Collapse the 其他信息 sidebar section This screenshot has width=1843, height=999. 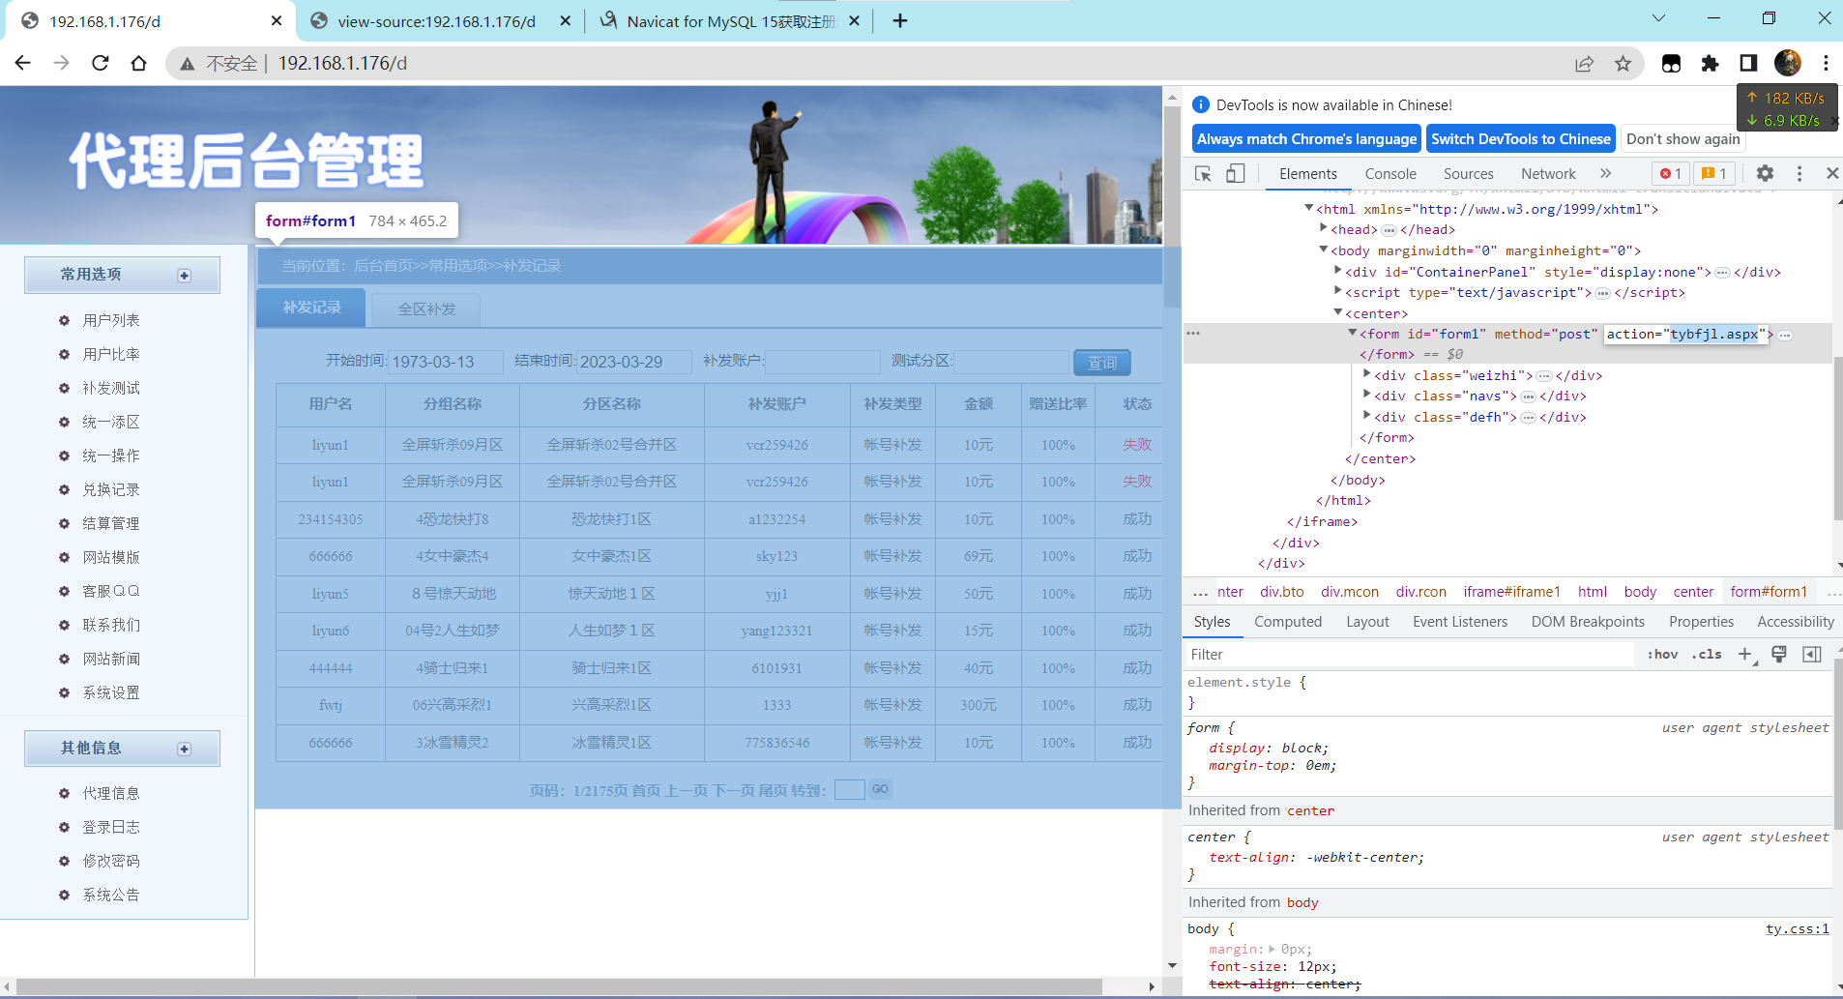[x=185, y=749]
